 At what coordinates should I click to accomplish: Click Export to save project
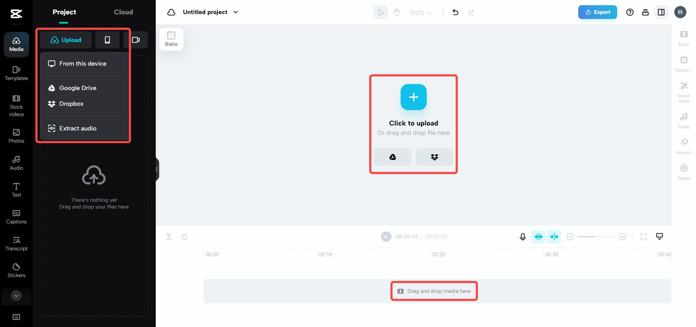coord(597,12)
